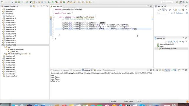Click Remove All Terminated Launches in Console
The height and width of the screenshot is (106, 189).
pos(154,70)
